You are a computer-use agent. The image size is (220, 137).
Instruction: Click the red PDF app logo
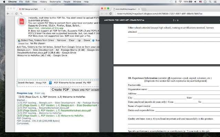[x=22, y=22]
